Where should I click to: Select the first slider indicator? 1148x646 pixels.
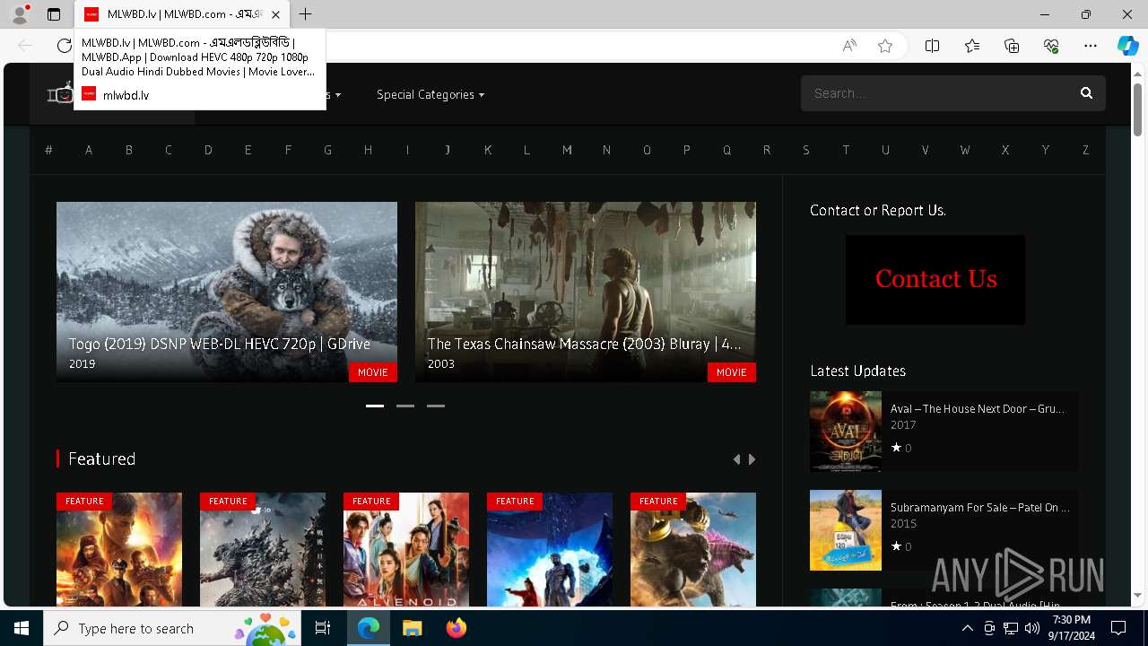pyautogui.click(x=375, y=406)
